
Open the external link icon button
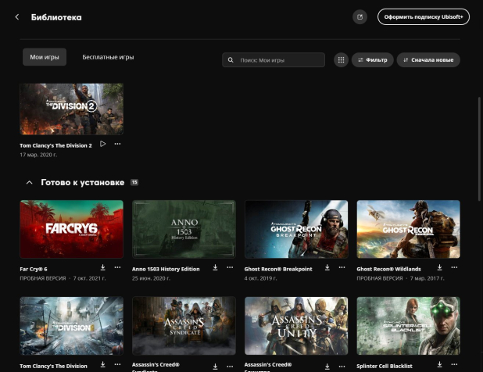[360, 17]
